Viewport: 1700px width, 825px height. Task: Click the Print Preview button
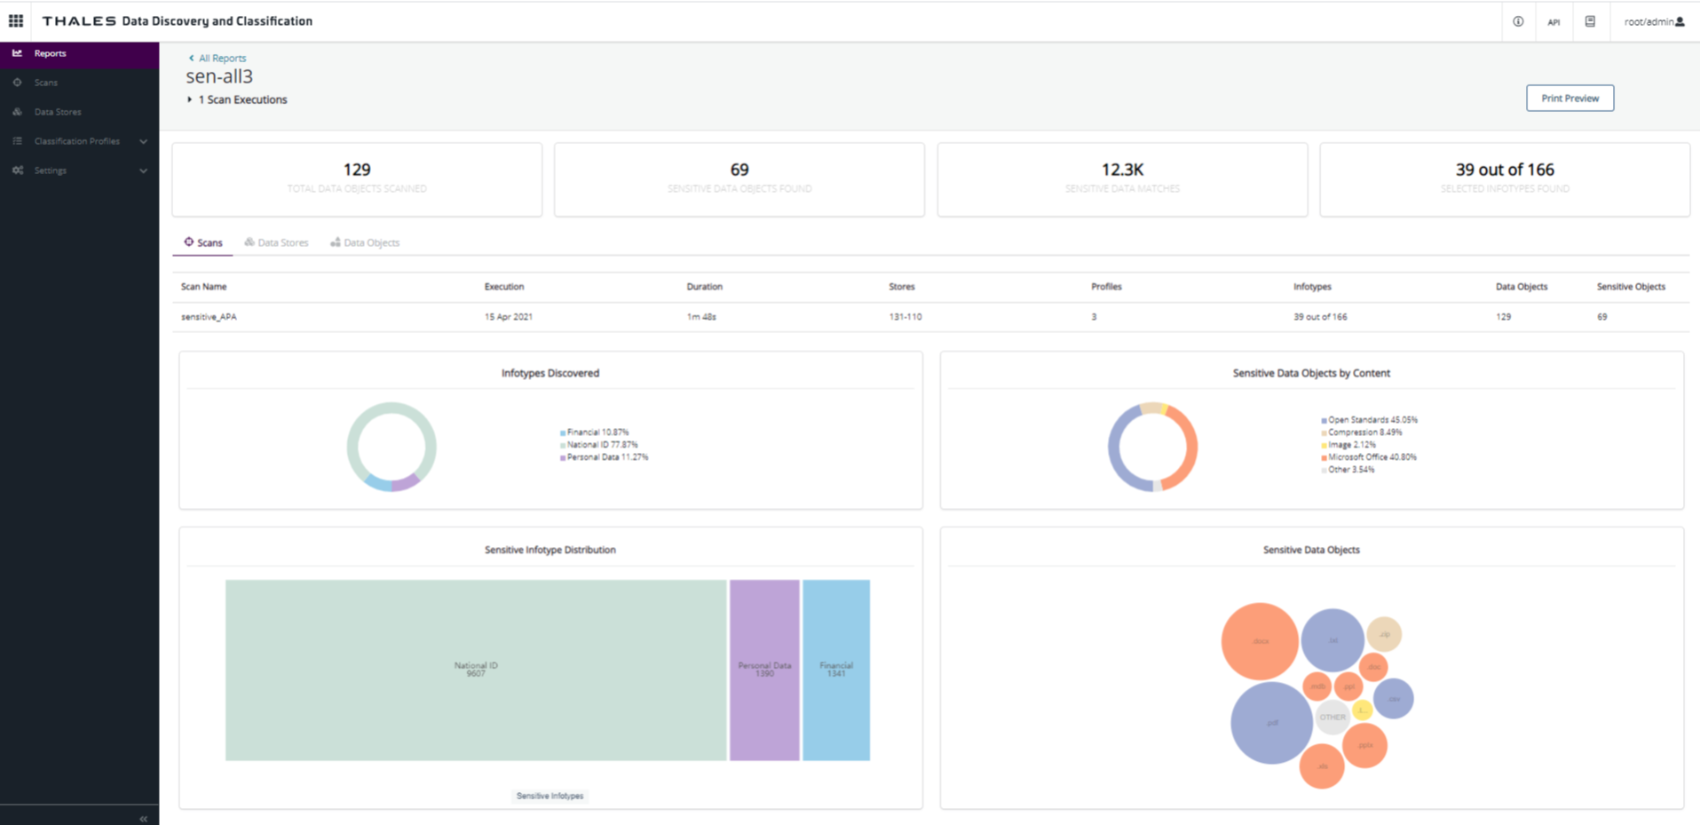tap(1569, 99)
